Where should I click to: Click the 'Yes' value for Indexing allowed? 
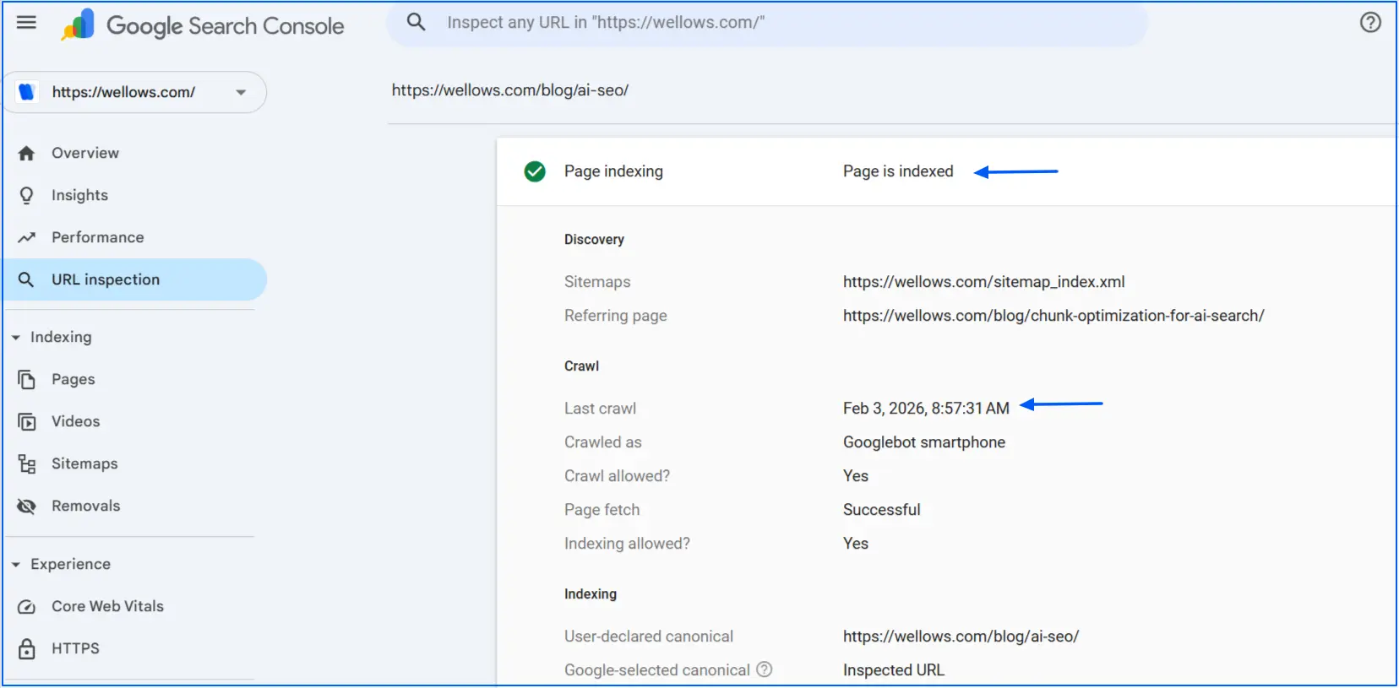[856, 544]
